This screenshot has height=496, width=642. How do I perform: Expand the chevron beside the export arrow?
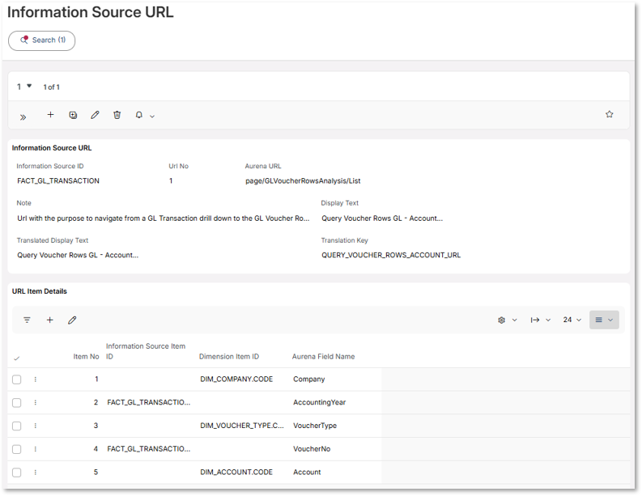pyautogui.click(x=548, y=320)
